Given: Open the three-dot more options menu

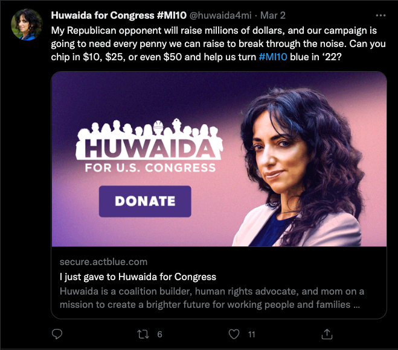Looking at the screenshot, I should pos(380,16).
